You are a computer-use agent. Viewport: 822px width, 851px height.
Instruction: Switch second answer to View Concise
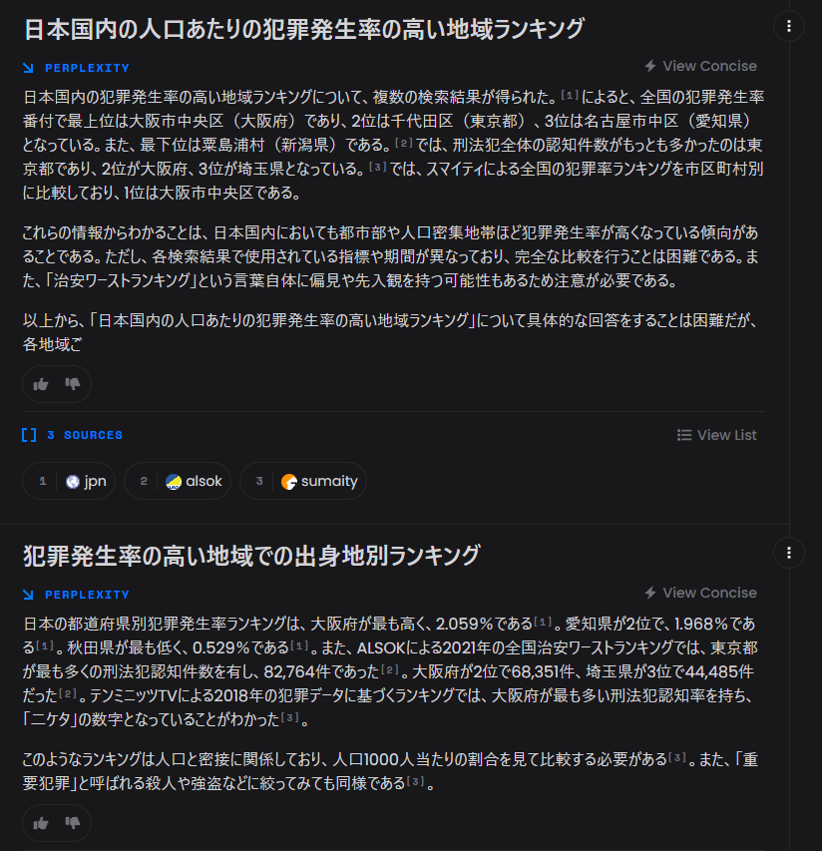pos(700,594)
